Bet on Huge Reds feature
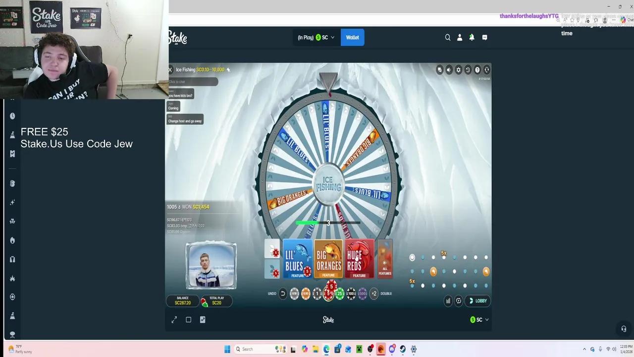Image resolution: width=634 pixels, height=357 pixels. coord(359,259)
